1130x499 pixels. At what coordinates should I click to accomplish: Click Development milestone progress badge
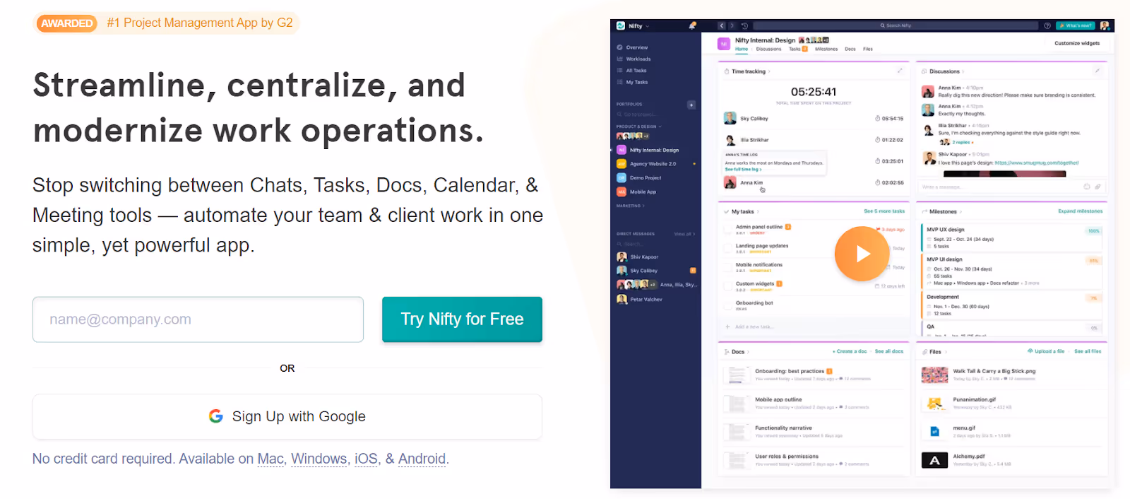pos(1093,298)
